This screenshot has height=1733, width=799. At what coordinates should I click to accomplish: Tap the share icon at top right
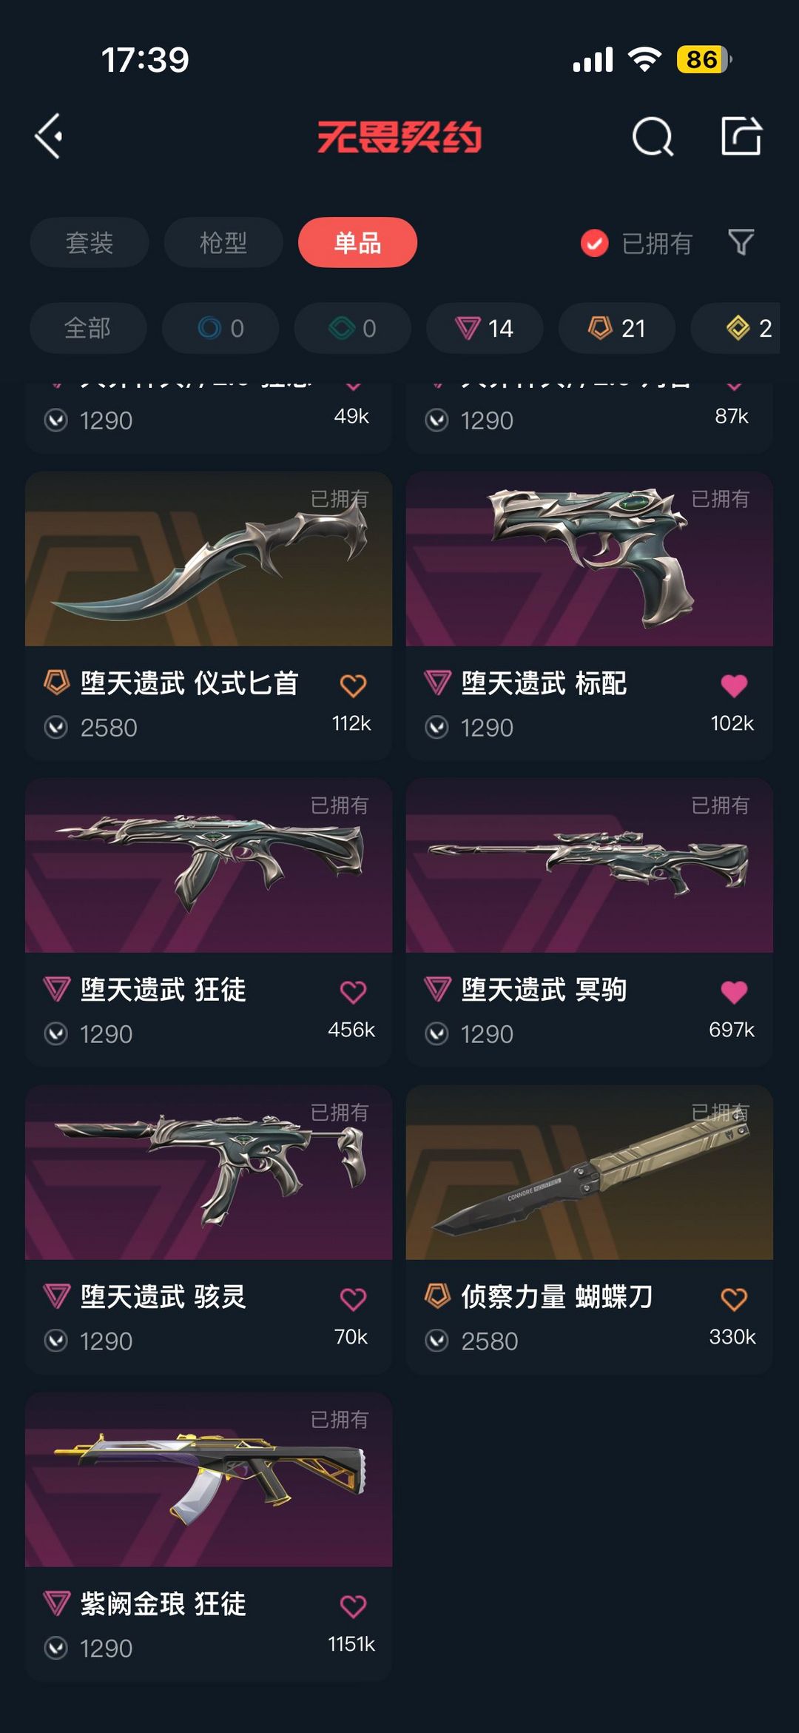pyautogui.click(x=741, y=135)
